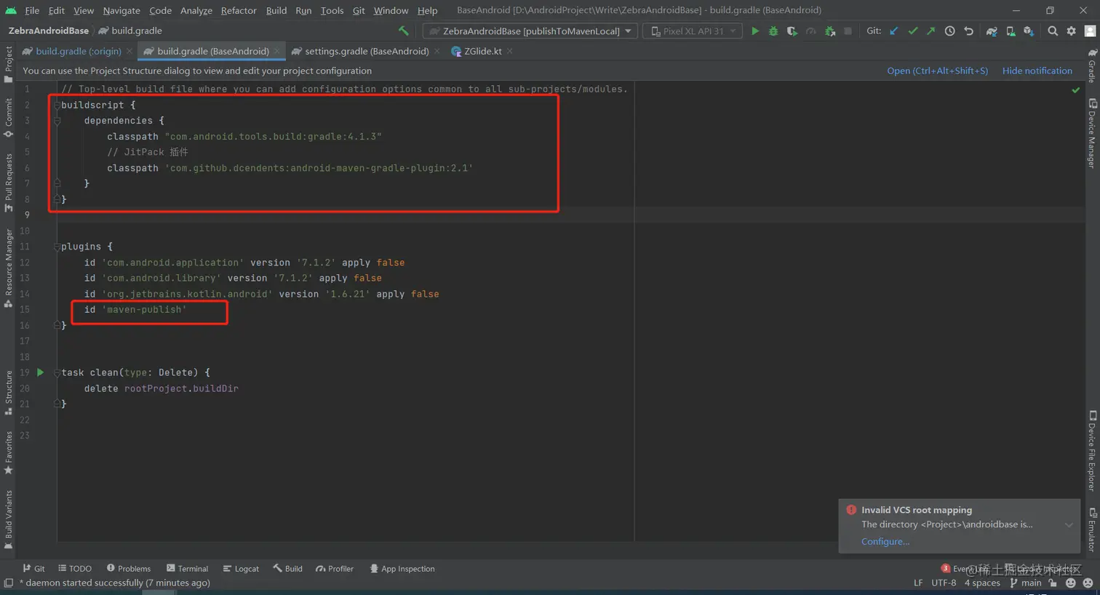Click Open (Ctrl+Alt+Shift+S) Project Structure link

[937, 71]
